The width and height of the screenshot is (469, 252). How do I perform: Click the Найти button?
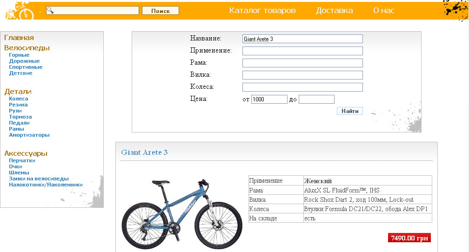(x=350, y=111)
